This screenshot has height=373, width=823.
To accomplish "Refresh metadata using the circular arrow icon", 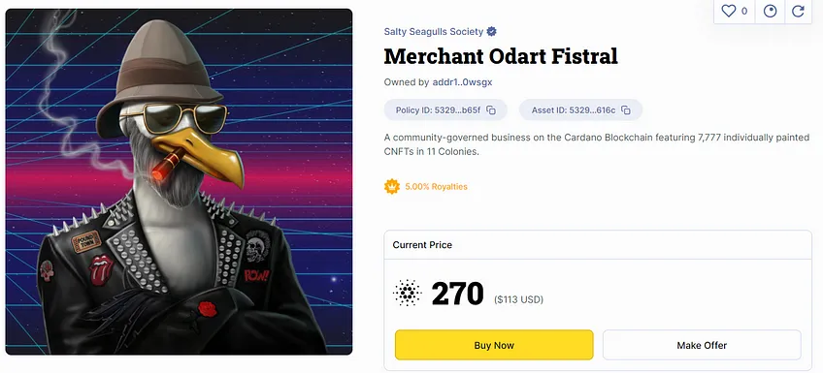I will pos(799,11).
